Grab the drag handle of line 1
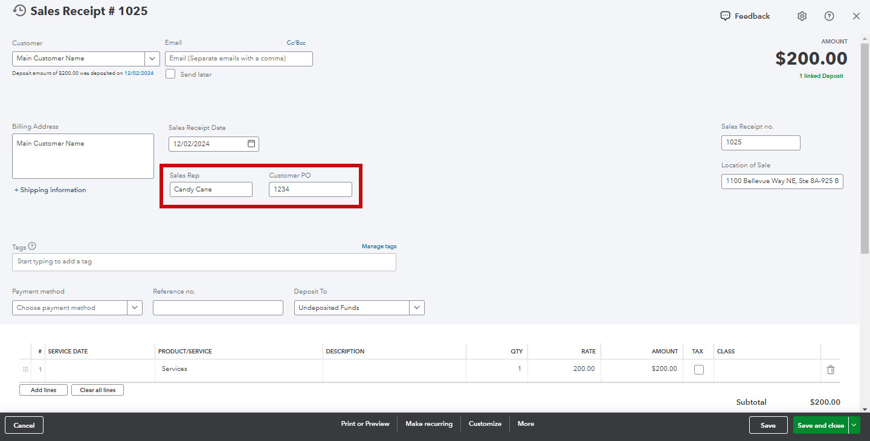 pos(25,369)
